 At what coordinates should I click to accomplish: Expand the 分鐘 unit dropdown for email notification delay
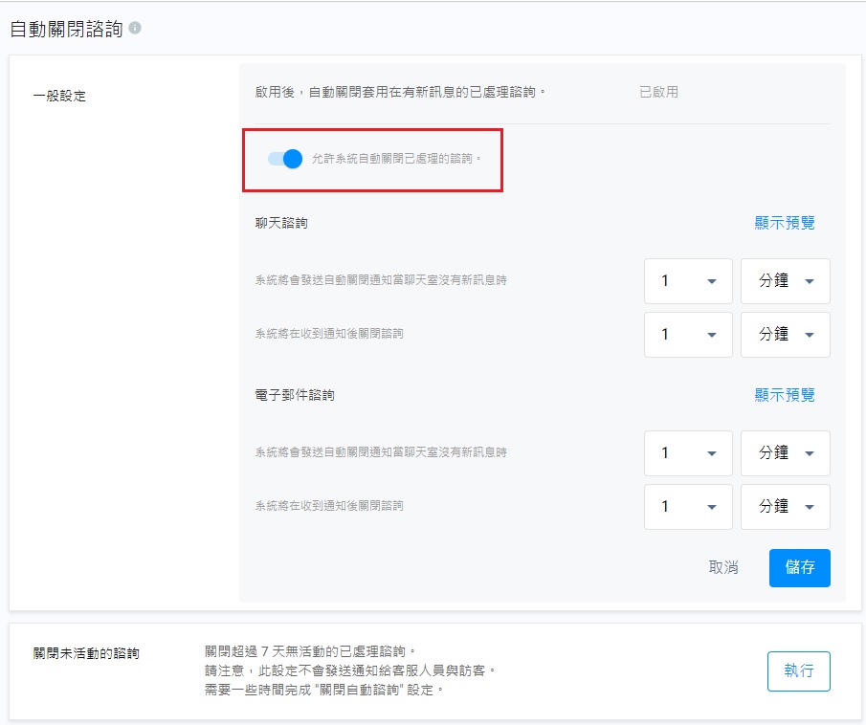(x=785, y=452)
